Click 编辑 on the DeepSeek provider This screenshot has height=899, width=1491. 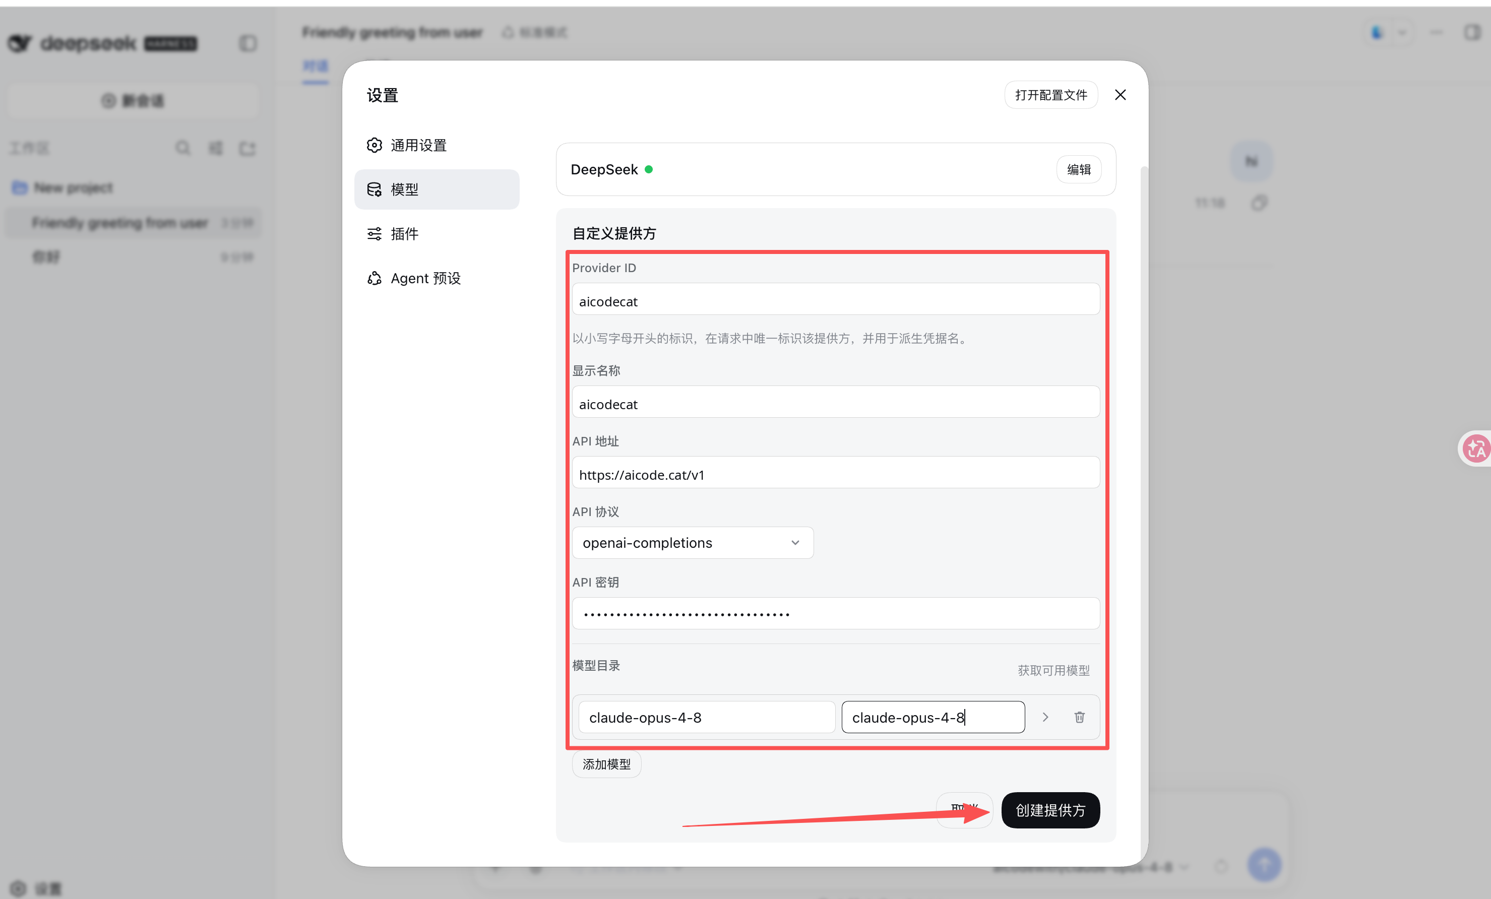(x=1078, y=169)
